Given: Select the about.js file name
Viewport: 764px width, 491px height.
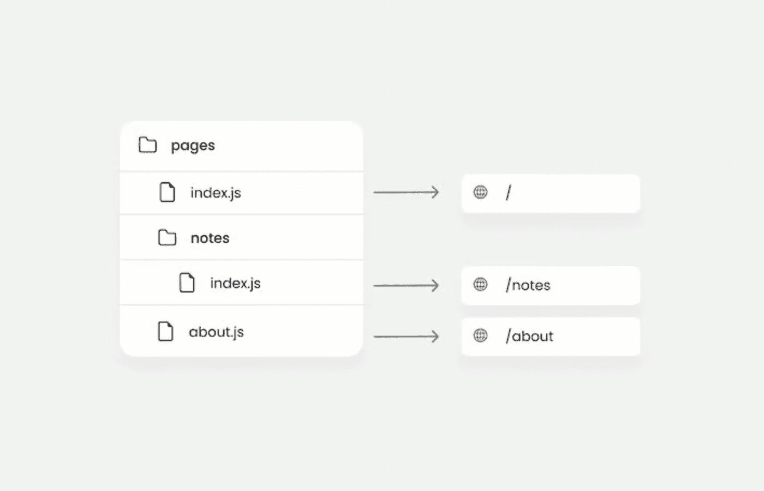Looking at the screenshot, I should 216,332.
